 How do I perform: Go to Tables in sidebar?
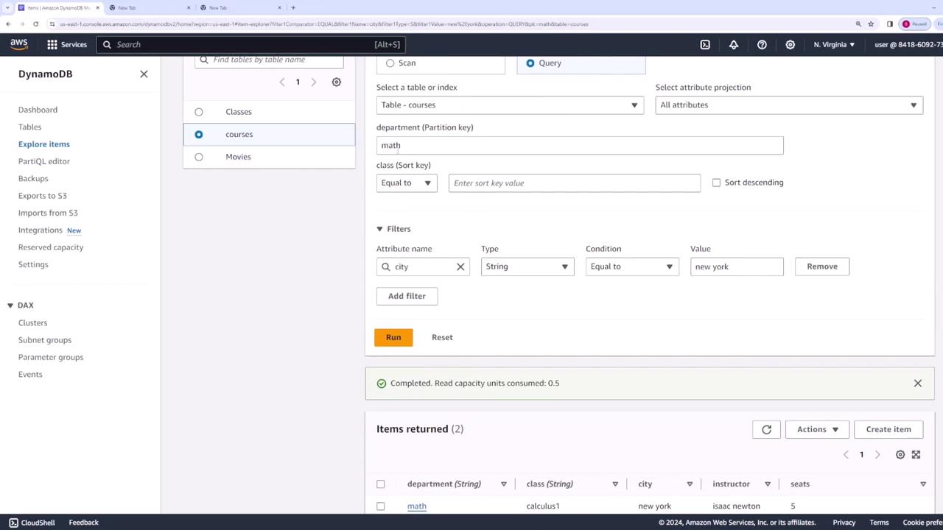[29, 127]
